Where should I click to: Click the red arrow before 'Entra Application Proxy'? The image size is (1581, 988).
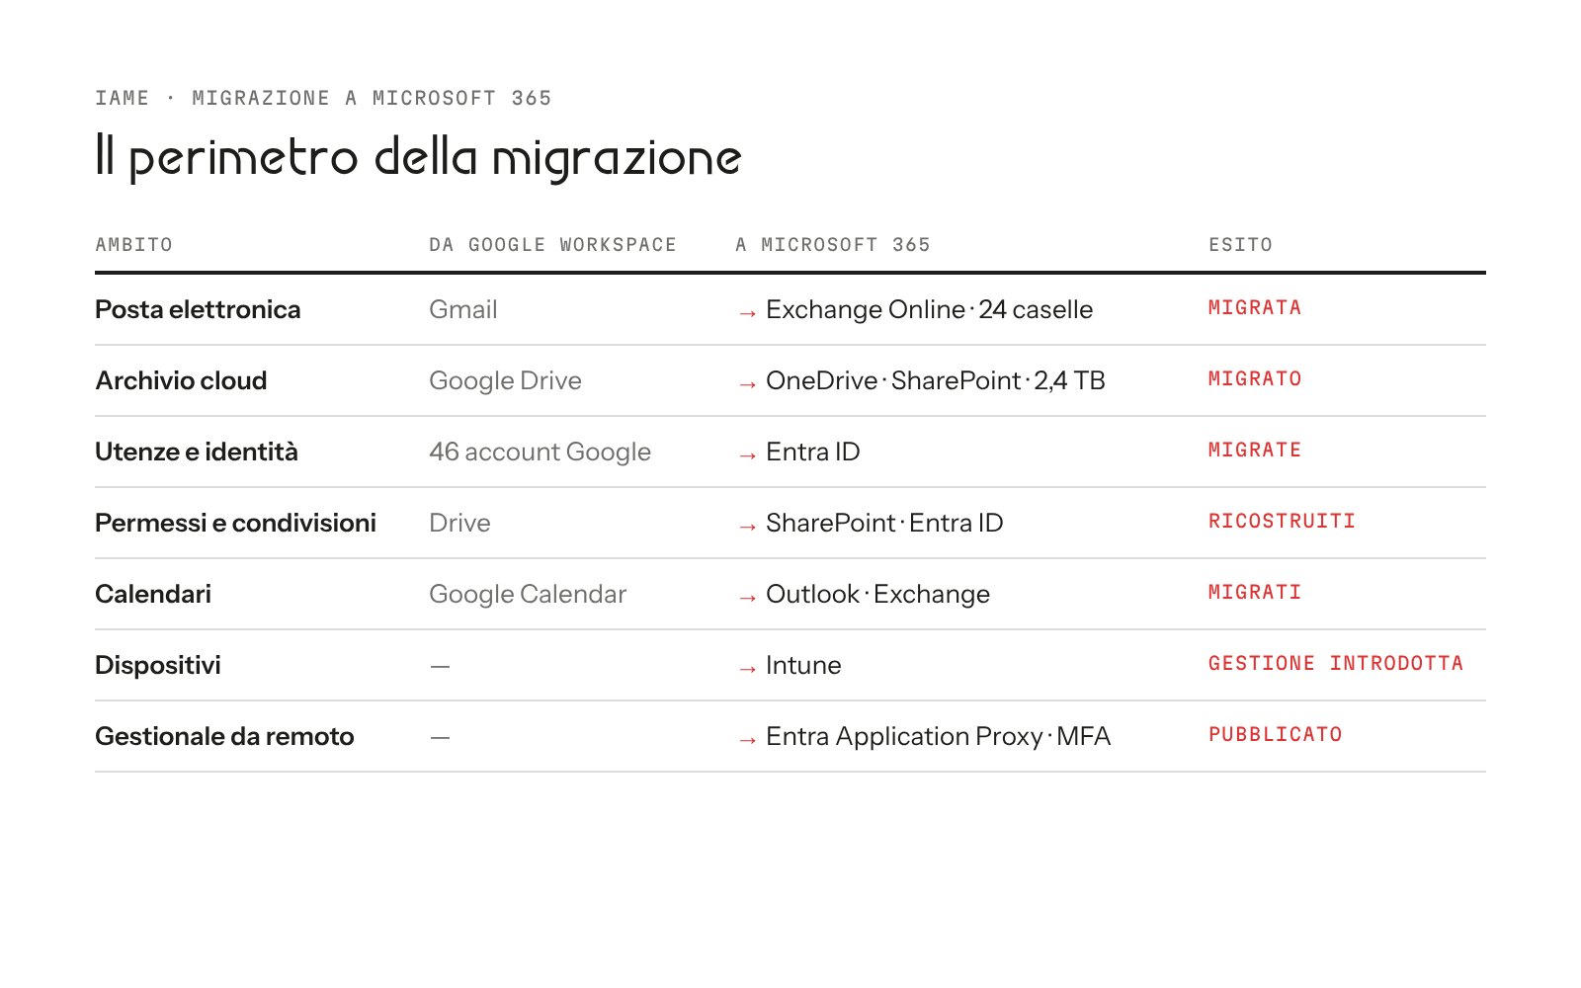point(747,740)
